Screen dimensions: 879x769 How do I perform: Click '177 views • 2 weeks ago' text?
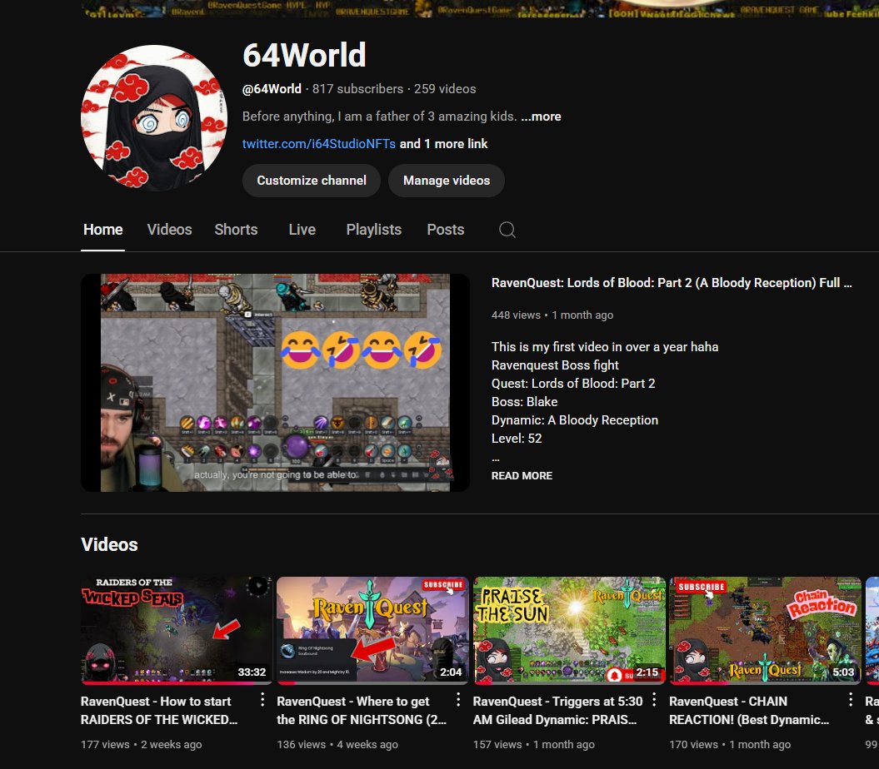pos(142,744)
